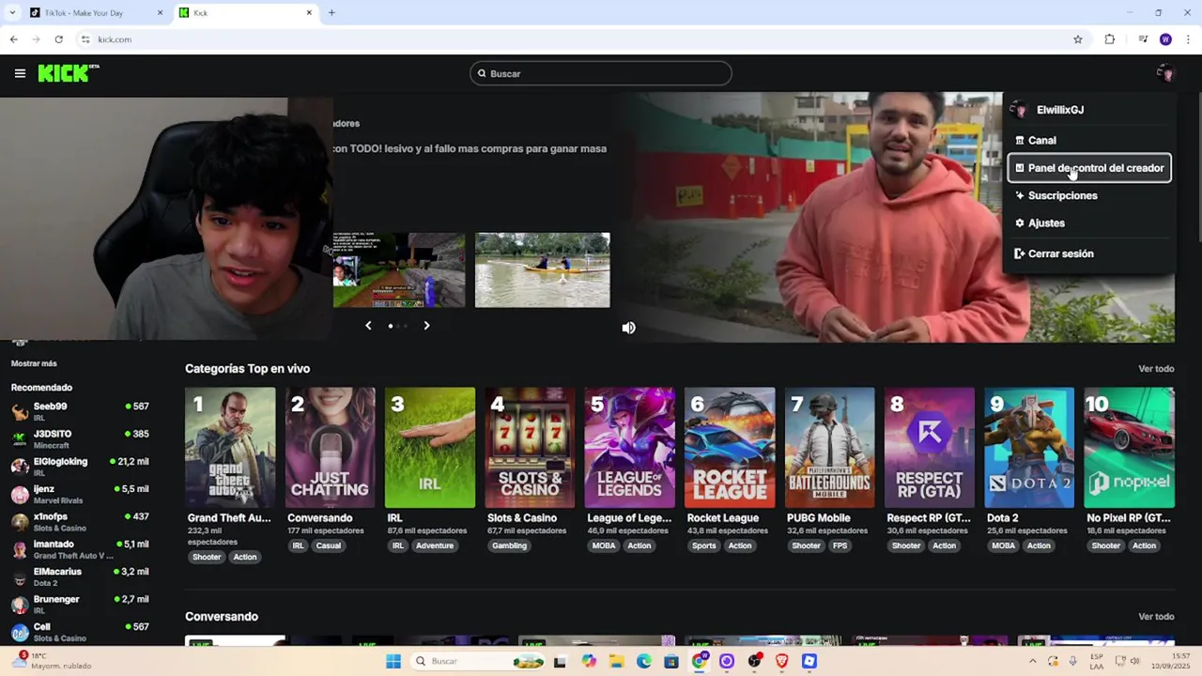Go to previous featured stream arrow

point(368,326)
